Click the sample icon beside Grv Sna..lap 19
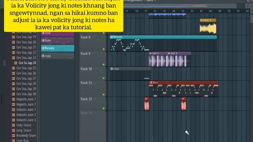This screenshot has height=142, width=253. (x=13, y=37)
